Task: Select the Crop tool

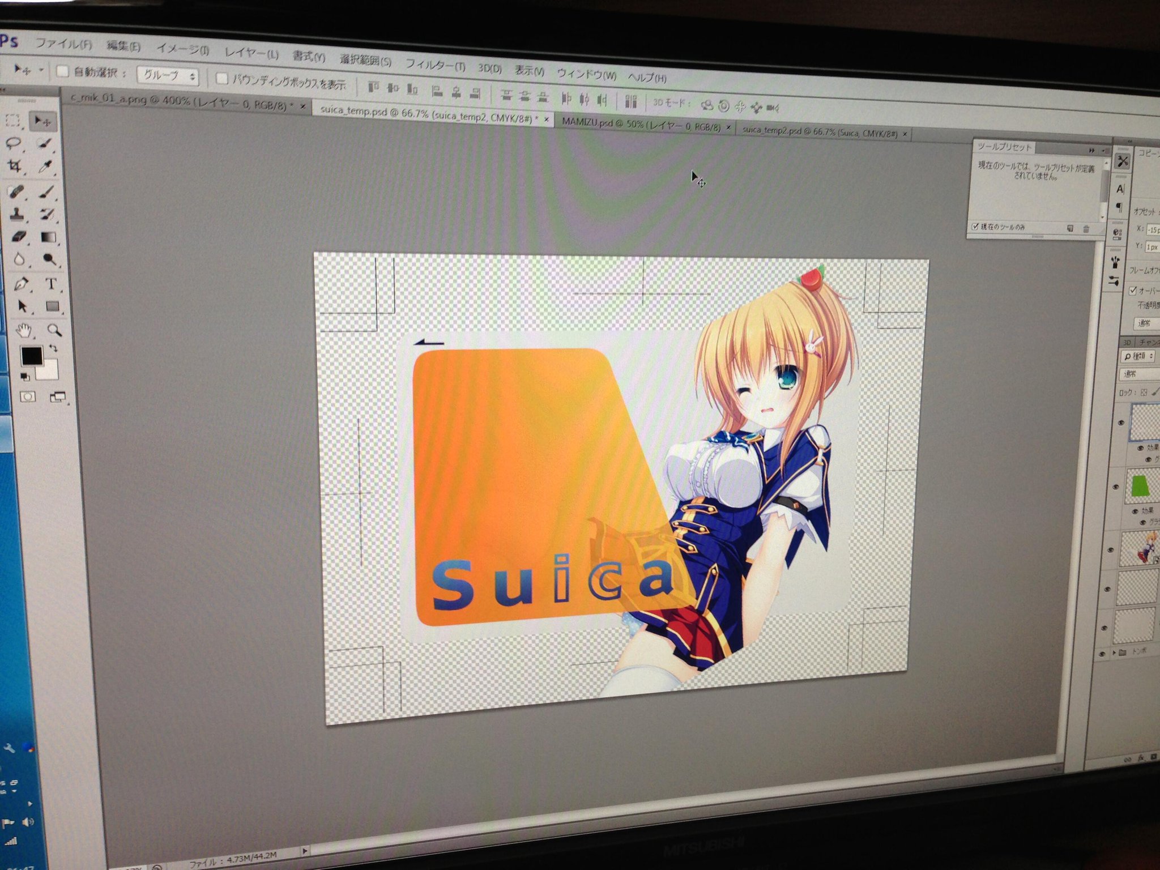Action: pyautogui.click(x=14, y=166)
